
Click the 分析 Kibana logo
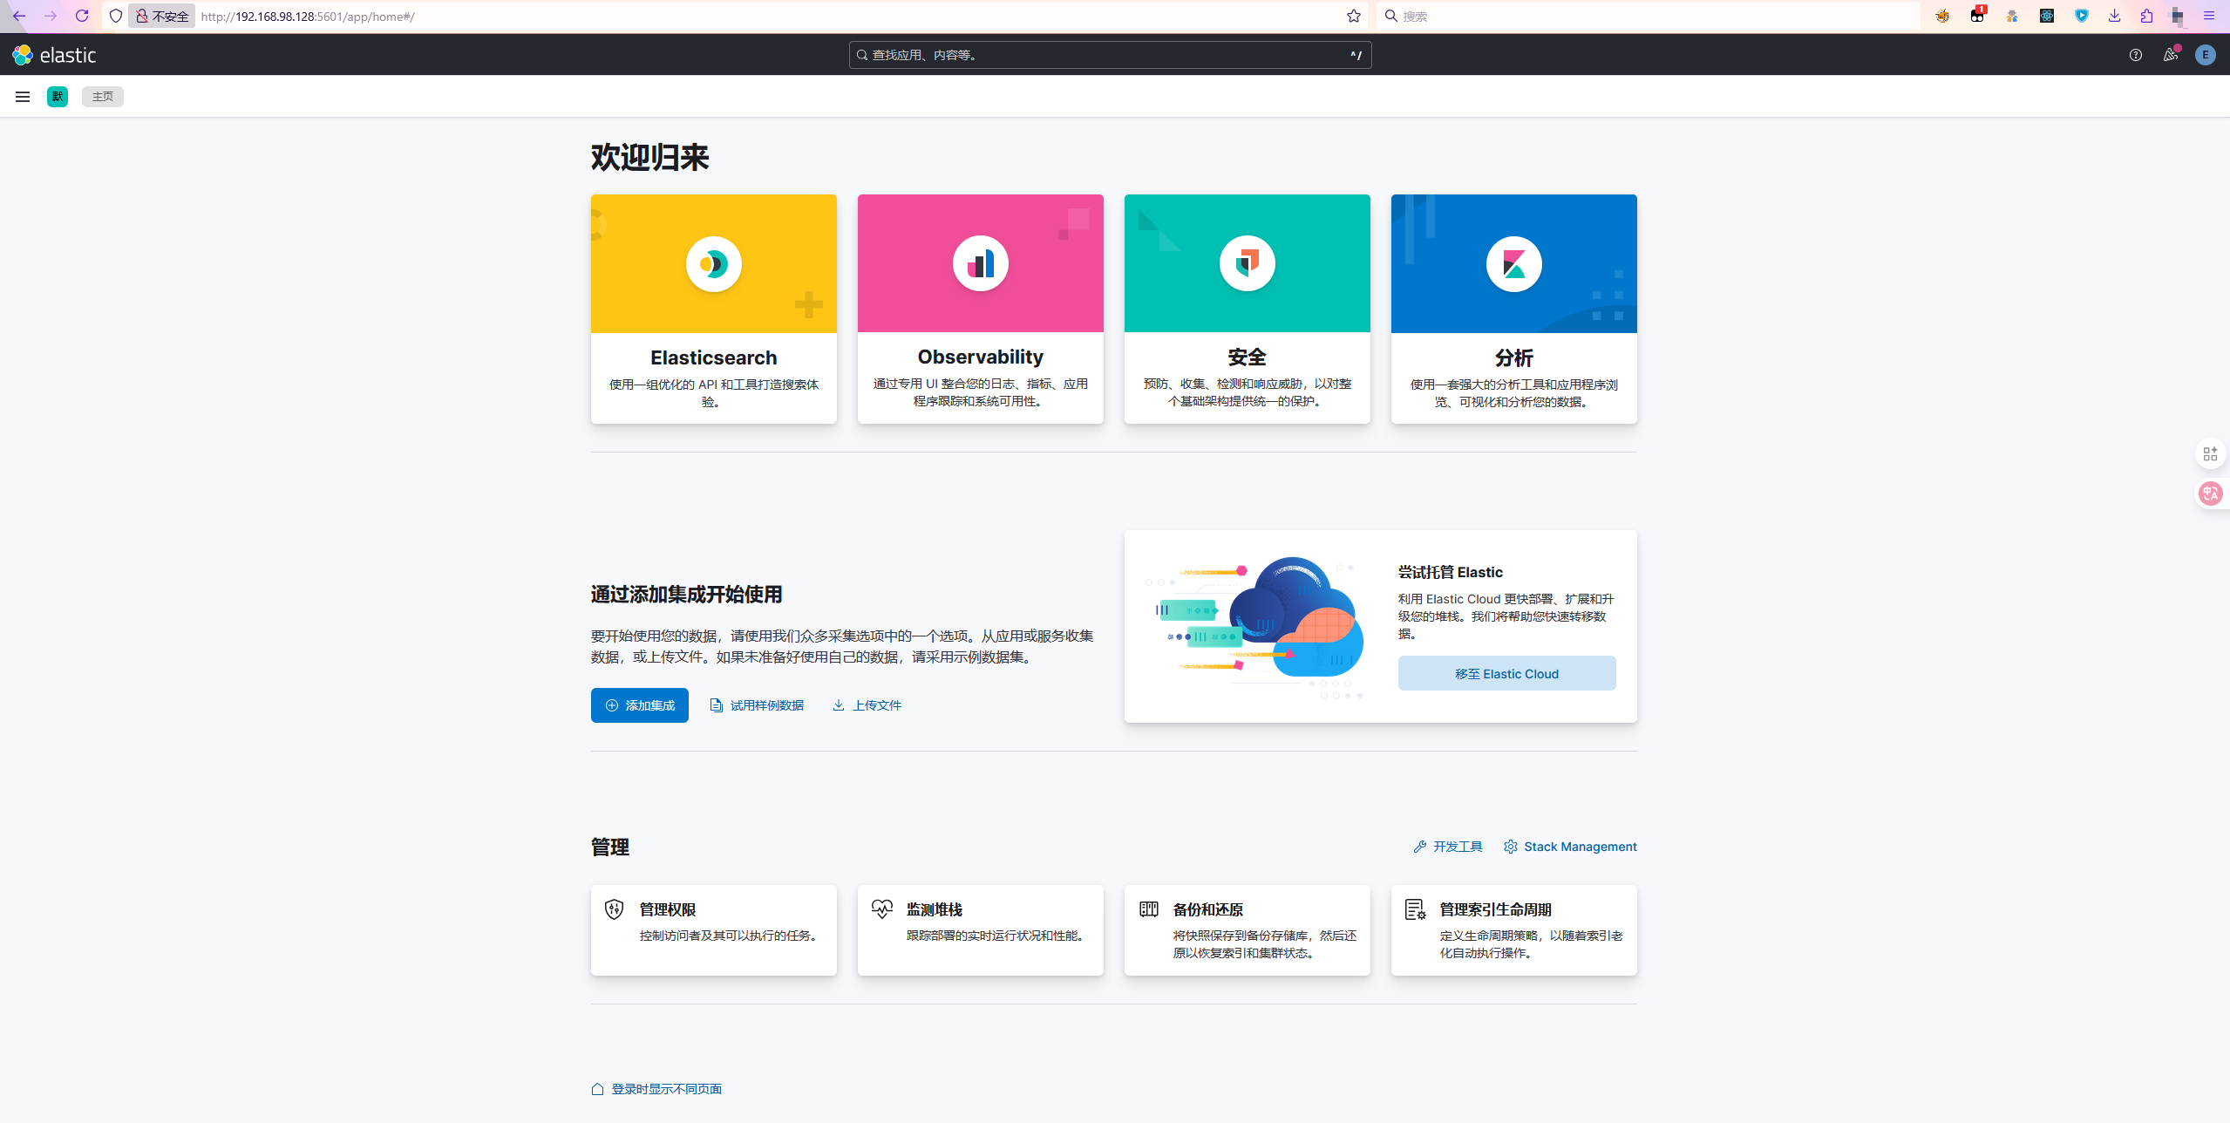[x=1514, y=263]
